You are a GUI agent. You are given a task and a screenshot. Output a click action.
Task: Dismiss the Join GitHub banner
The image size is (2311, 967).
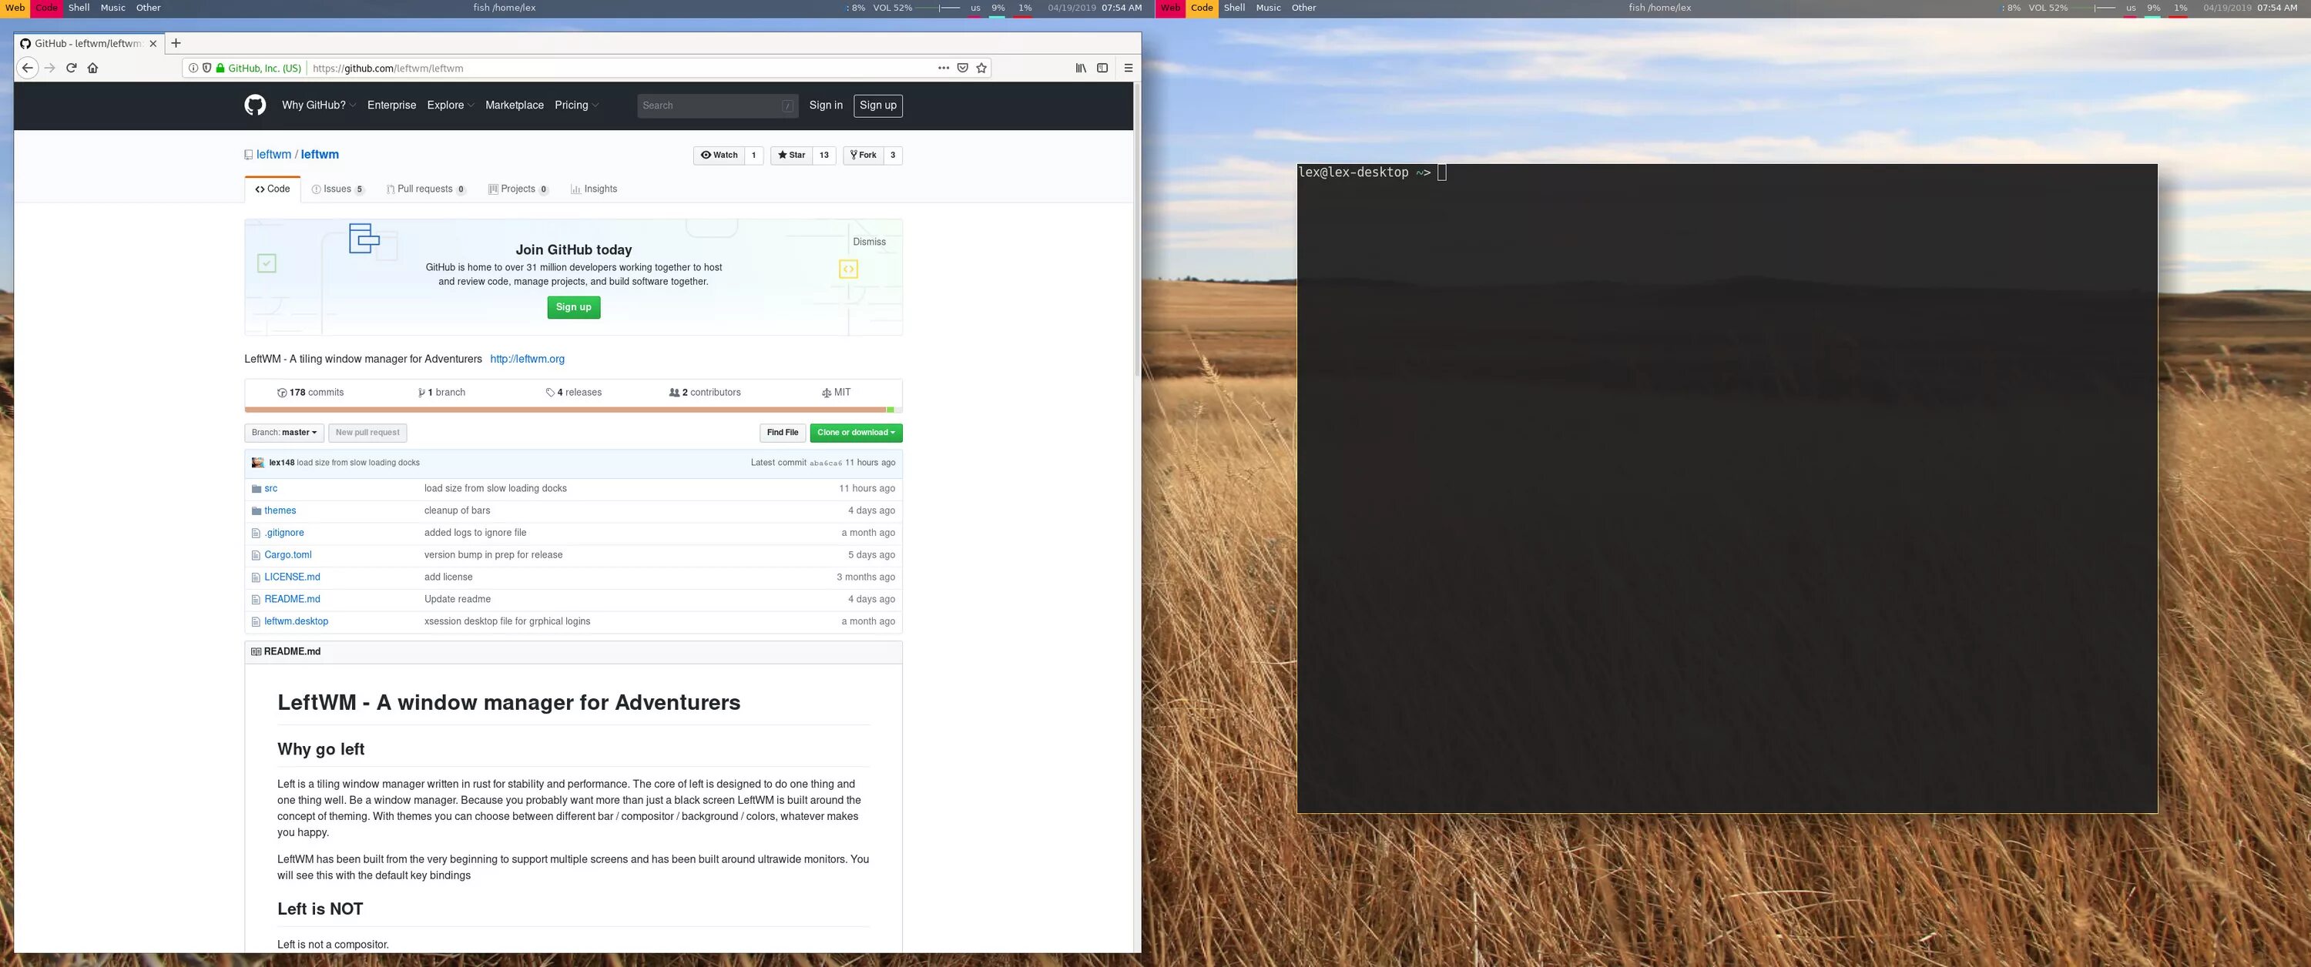(x=868, y=243)
